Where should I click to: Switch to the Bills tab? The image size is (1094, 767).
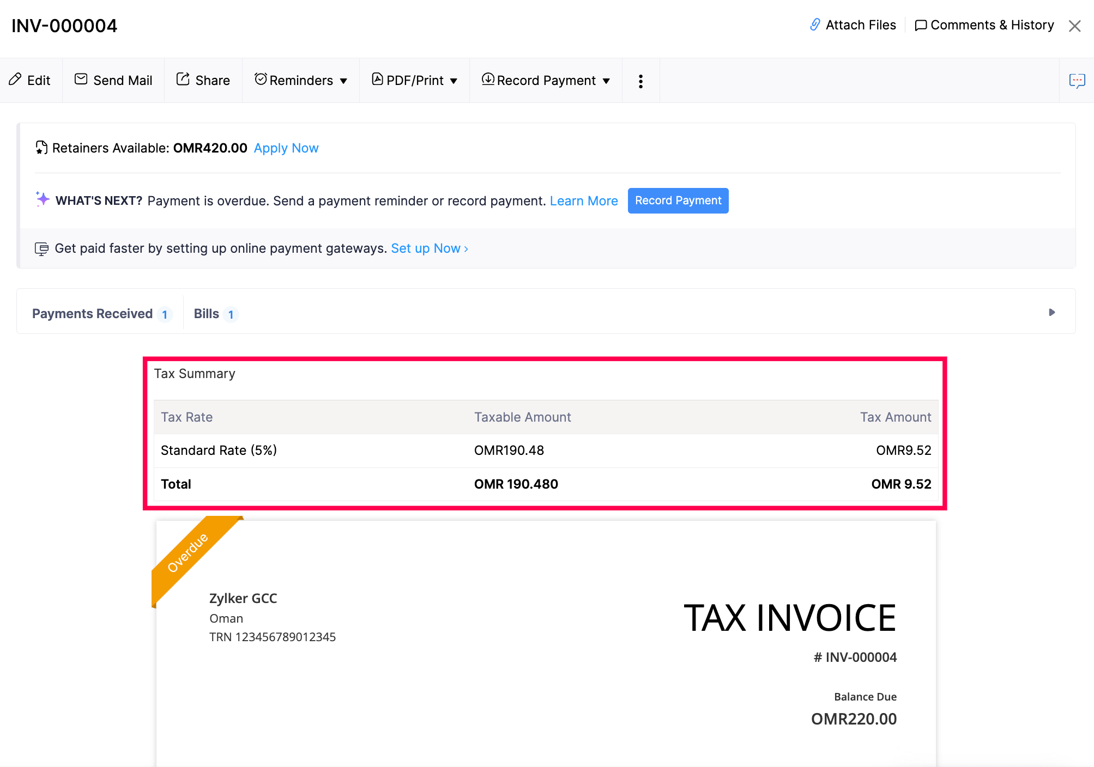click(207, 313)
